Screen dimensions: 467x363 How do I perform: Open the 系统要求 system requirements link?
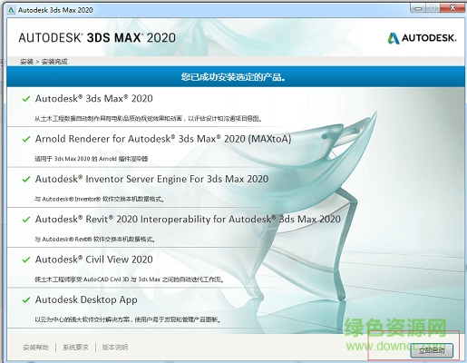75,348
